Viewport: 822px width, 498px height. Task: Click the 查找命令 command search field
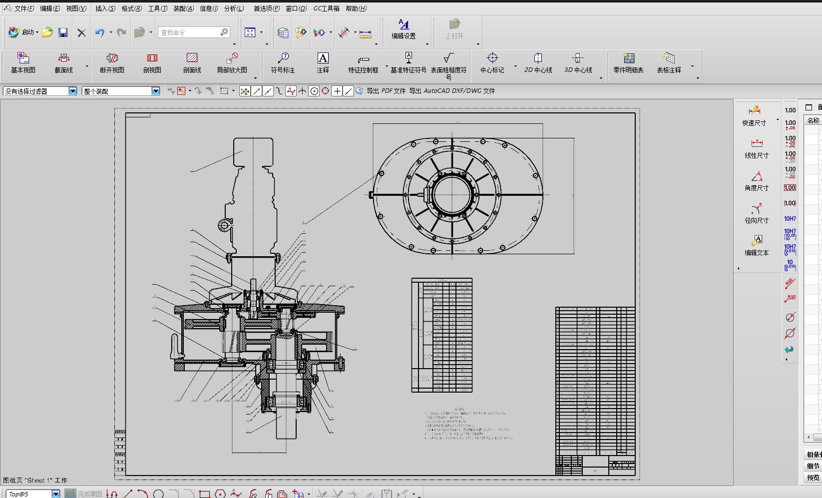[189, 32]
